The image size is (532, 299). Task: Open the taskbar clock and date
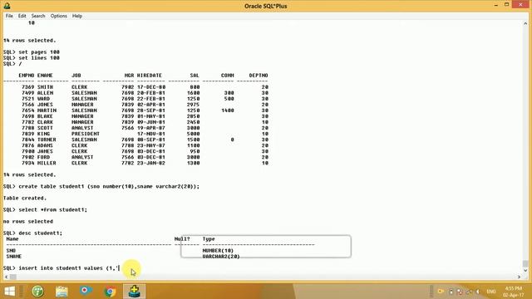(x=514, y=292)
